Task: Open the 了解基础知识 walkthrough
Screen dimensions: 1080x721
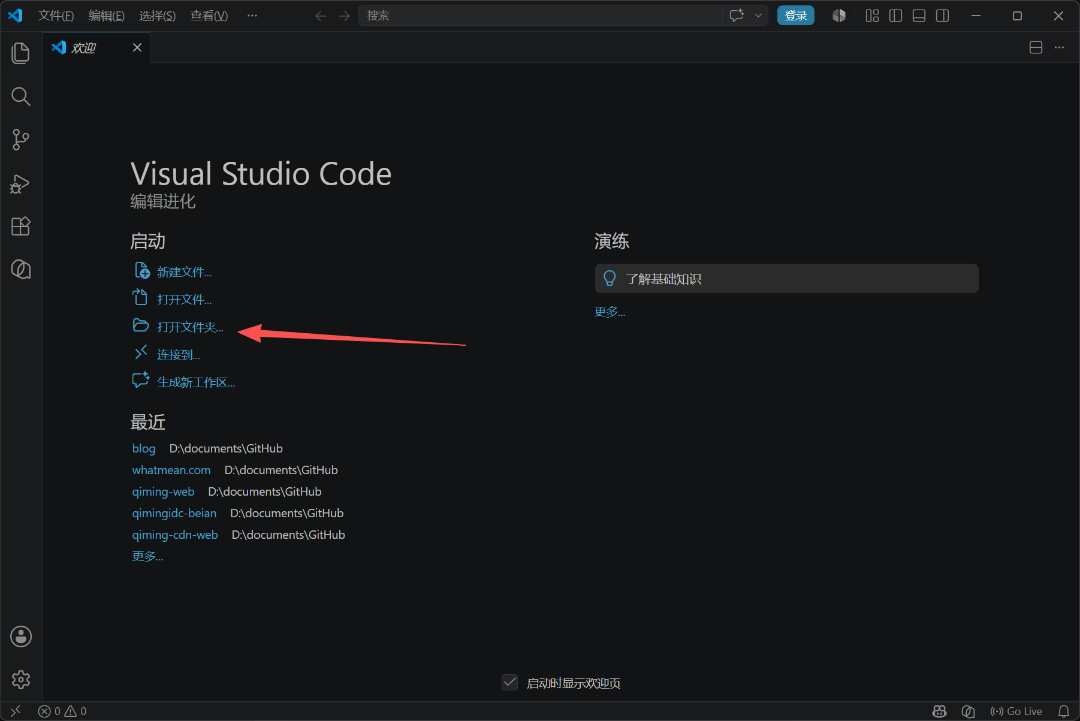Action: (787, 279)
